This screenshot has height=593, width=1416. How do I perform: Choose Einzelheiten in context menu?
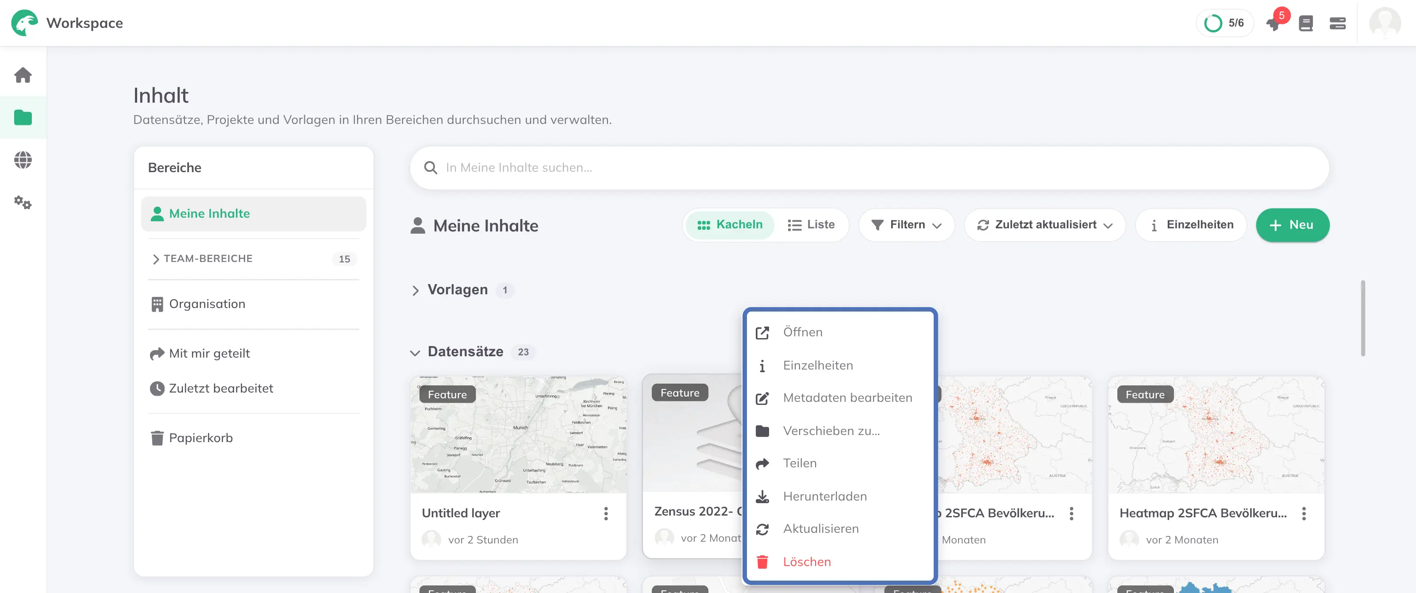pyautogui.click(x=839, y=366)
